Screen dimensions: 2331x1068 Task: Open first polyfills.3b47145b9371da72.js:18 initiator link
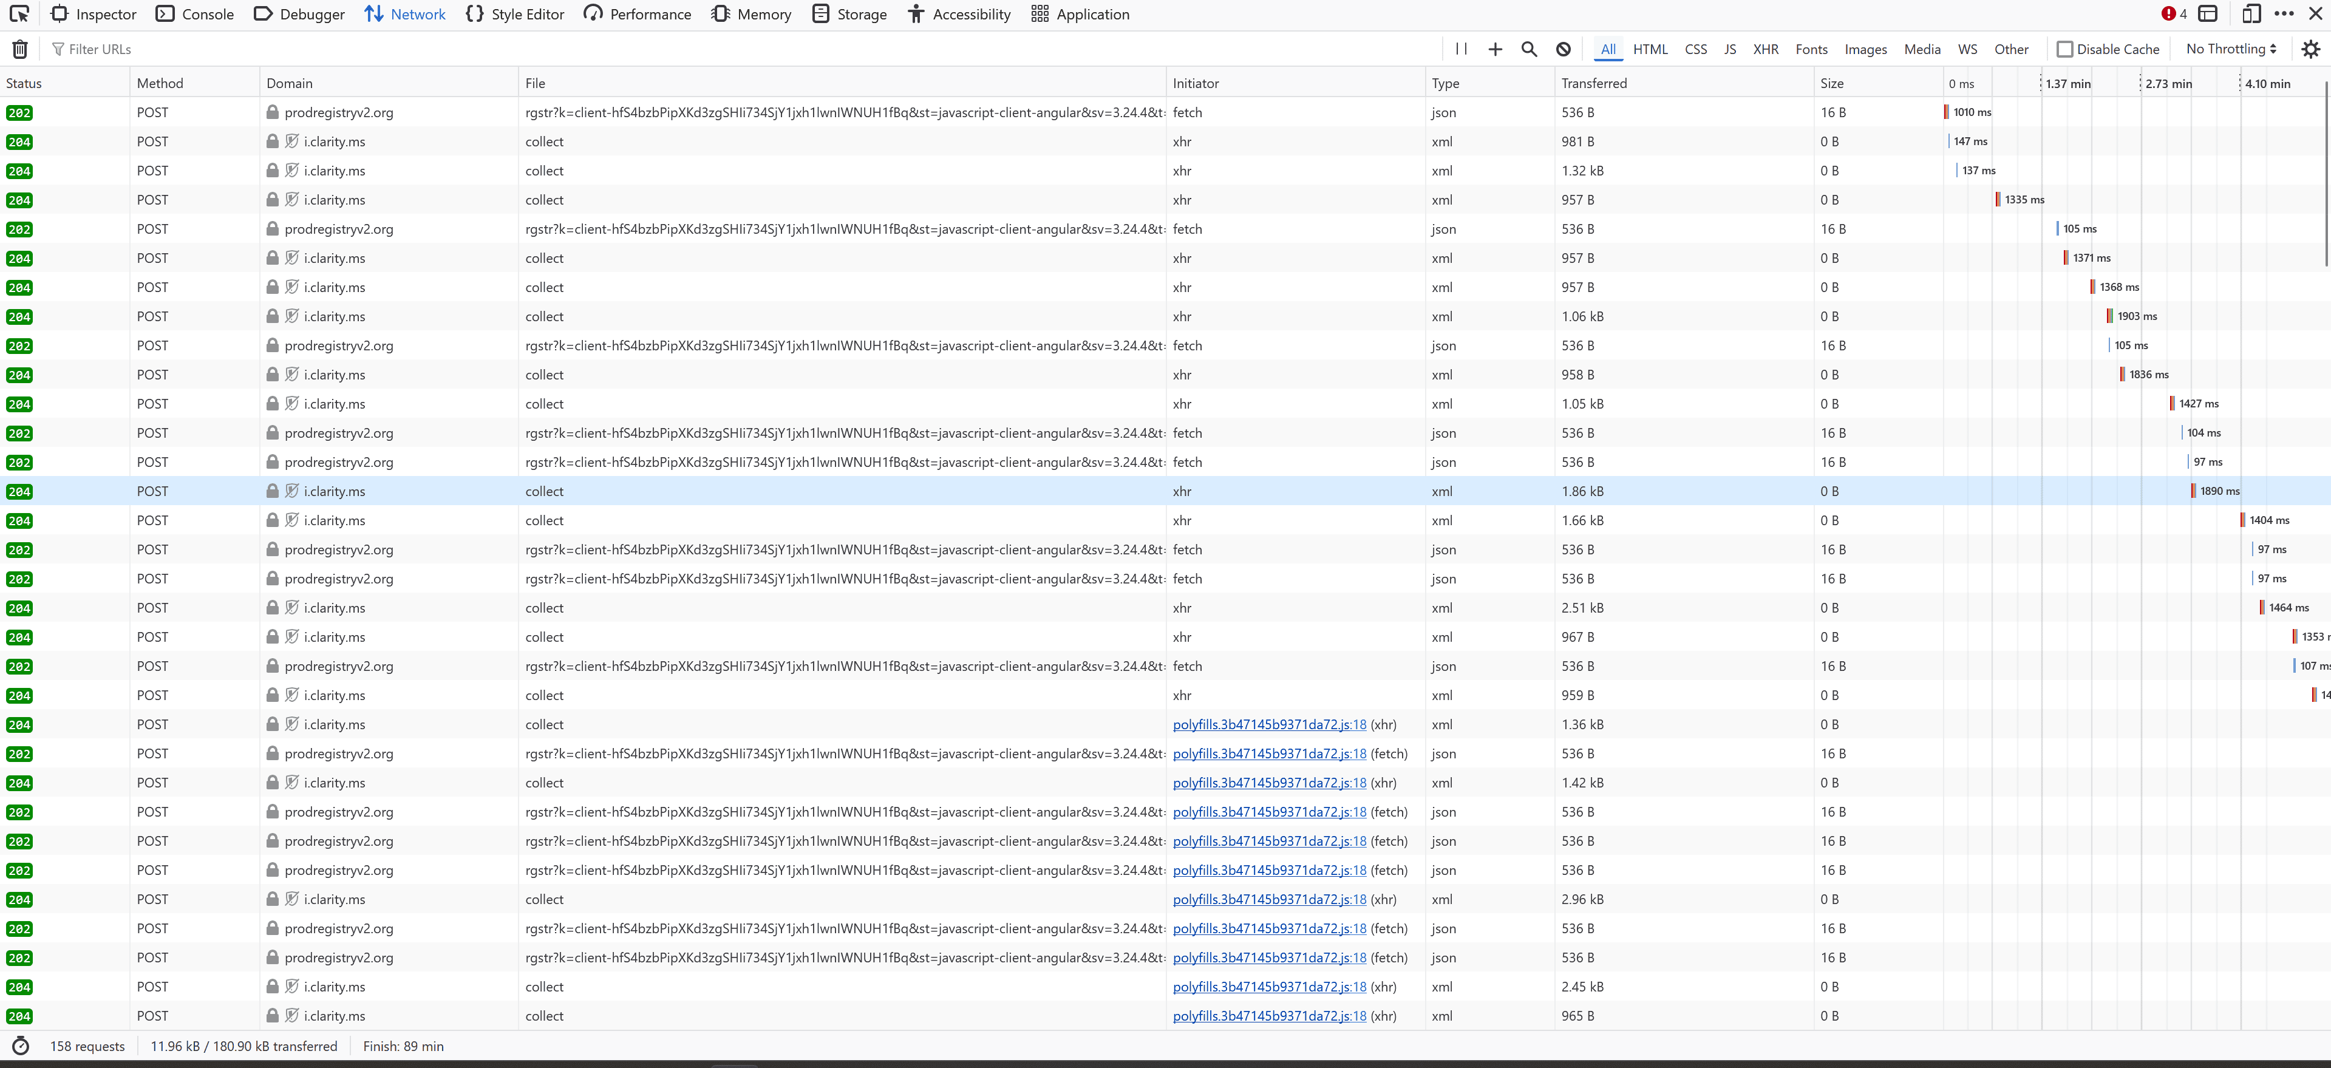[x=1268, y=724]
